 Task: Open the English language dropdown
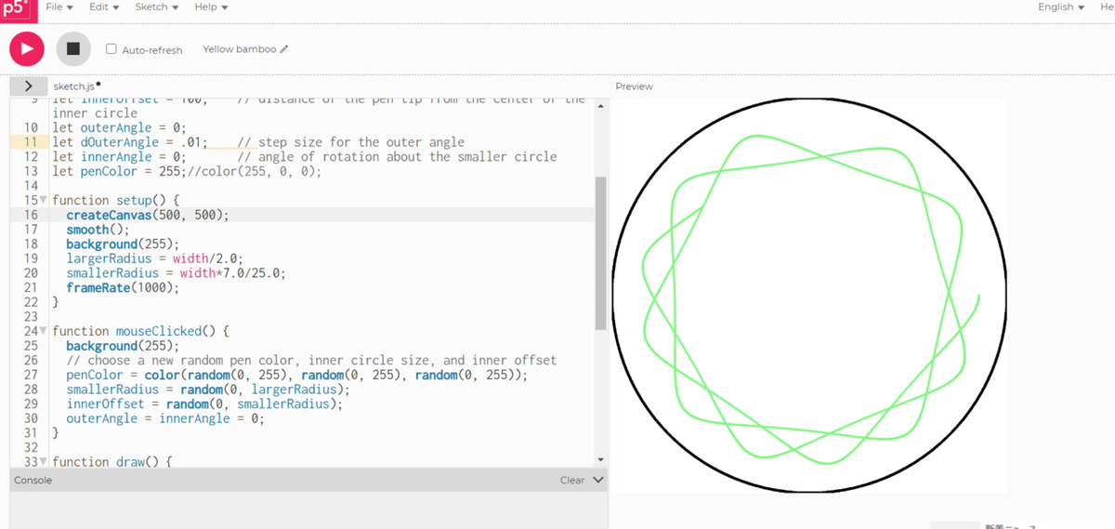pos(1061,7)
